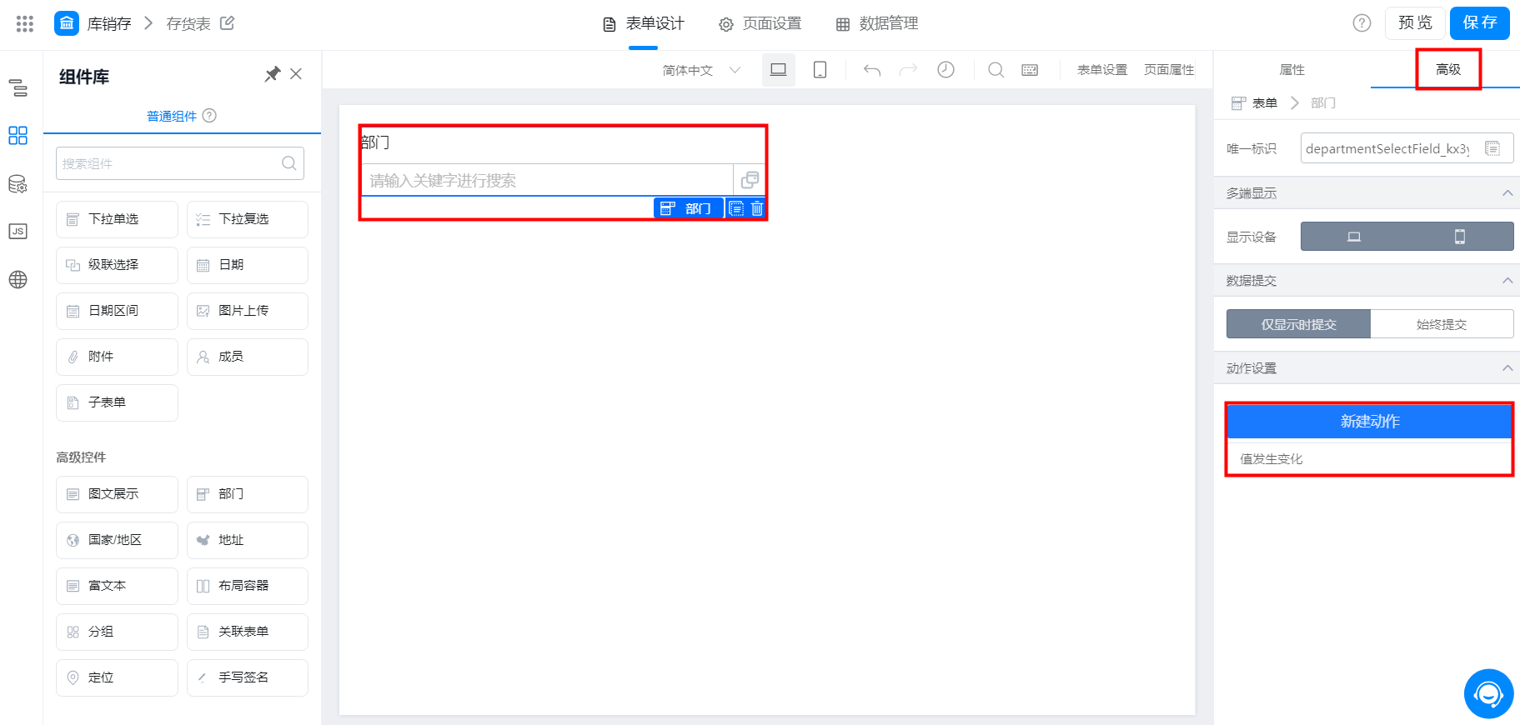
Task: Select 始终提交 option
Action: click(x=1442, y=324)
